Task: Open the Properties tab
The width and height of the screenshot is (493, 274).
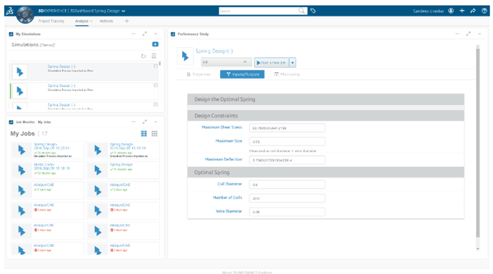Action: tap(199, 74)
